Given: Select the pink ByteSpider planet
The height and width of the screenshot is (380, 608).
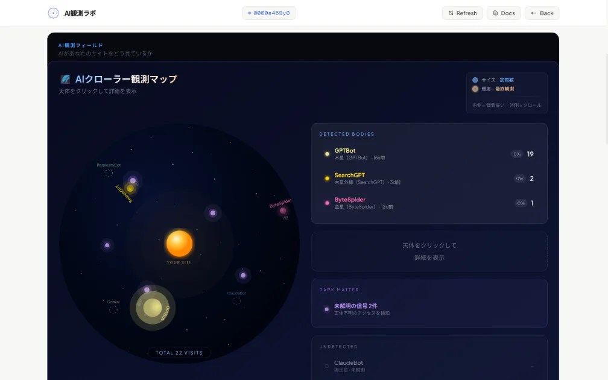Looking at the screenshot, I should click(x=283, y=212).
